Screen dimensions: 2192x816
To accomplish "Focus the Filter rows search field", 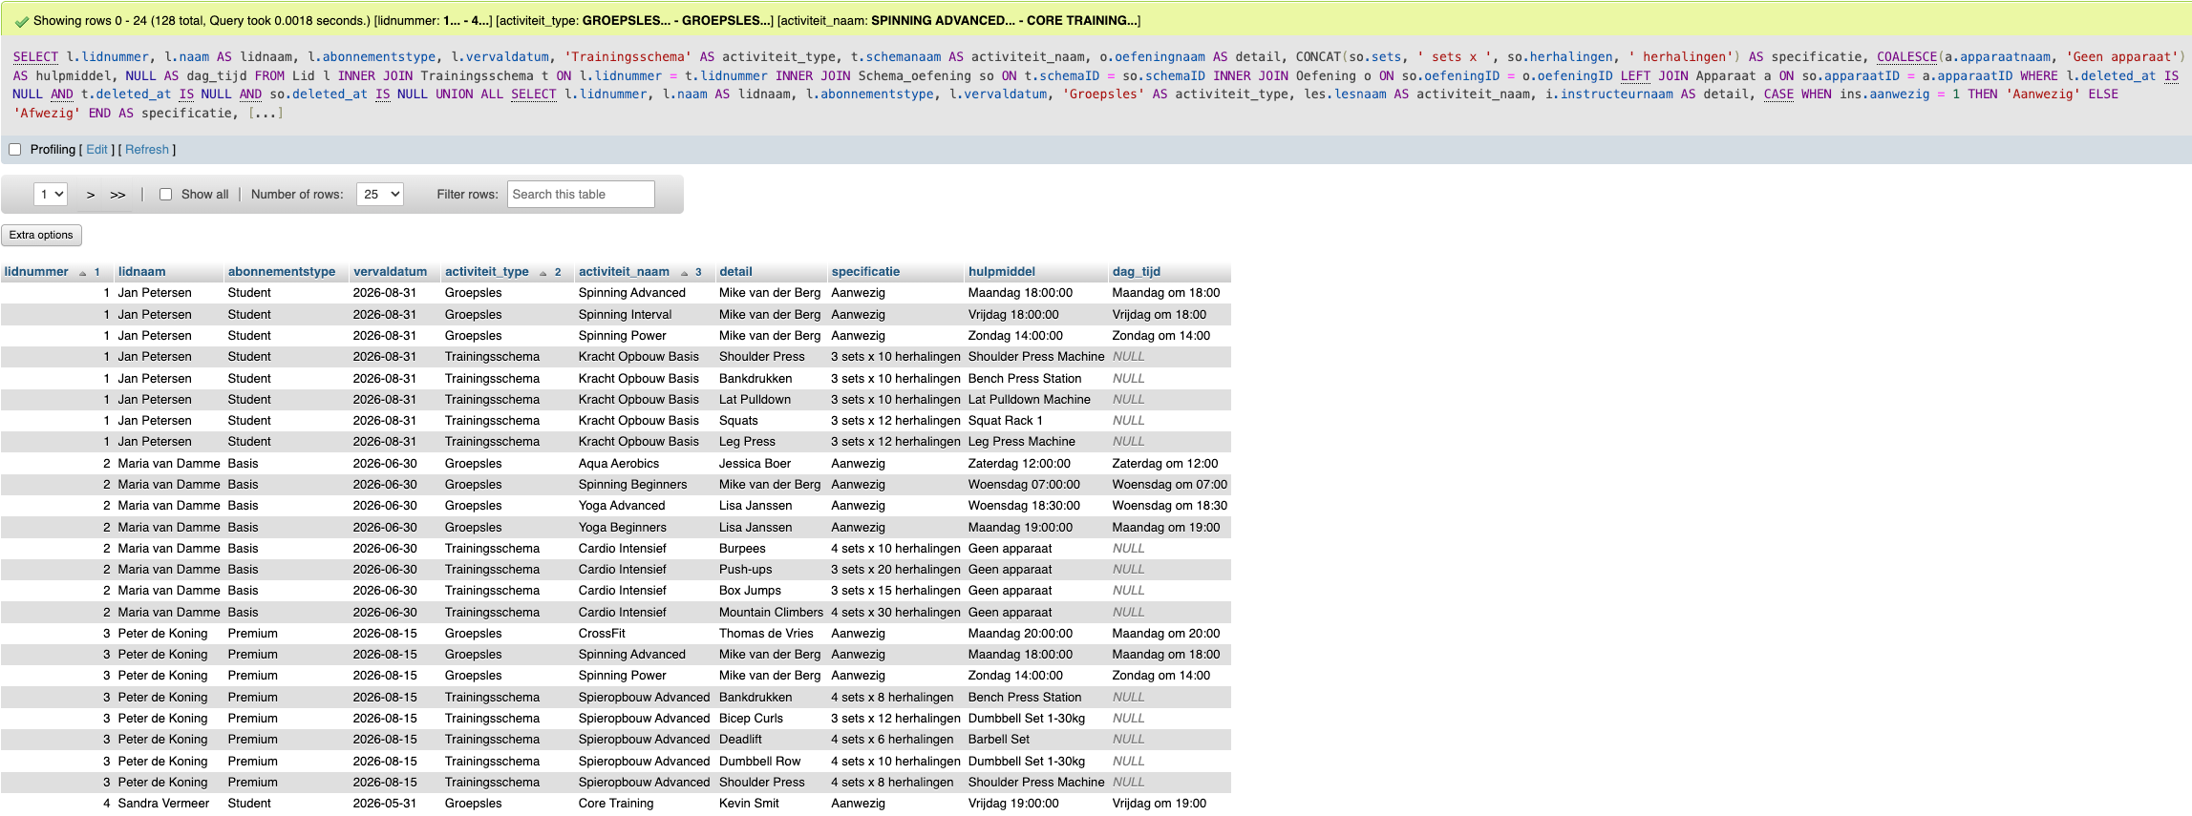I will [x=581, y=195].
